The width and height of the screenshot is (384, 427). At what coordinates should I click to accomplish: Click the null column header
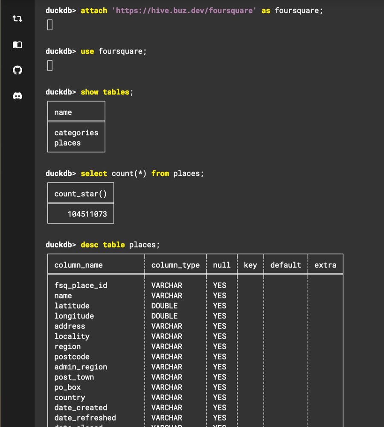coord(221,265)
